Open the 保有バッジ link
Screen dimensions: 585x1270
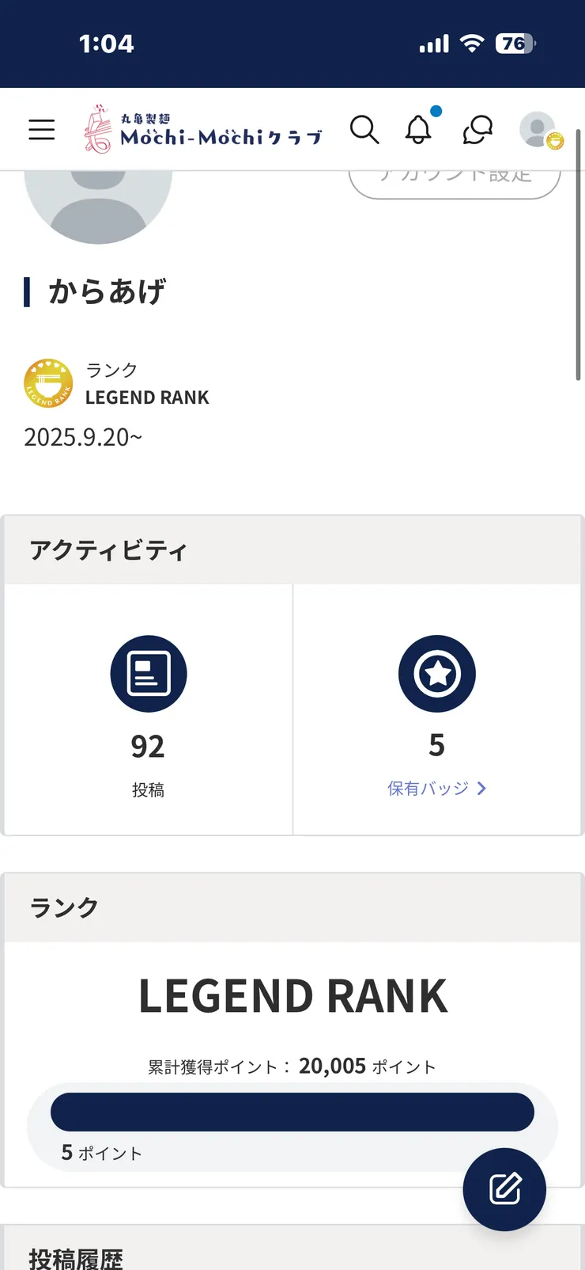(428, 789)
